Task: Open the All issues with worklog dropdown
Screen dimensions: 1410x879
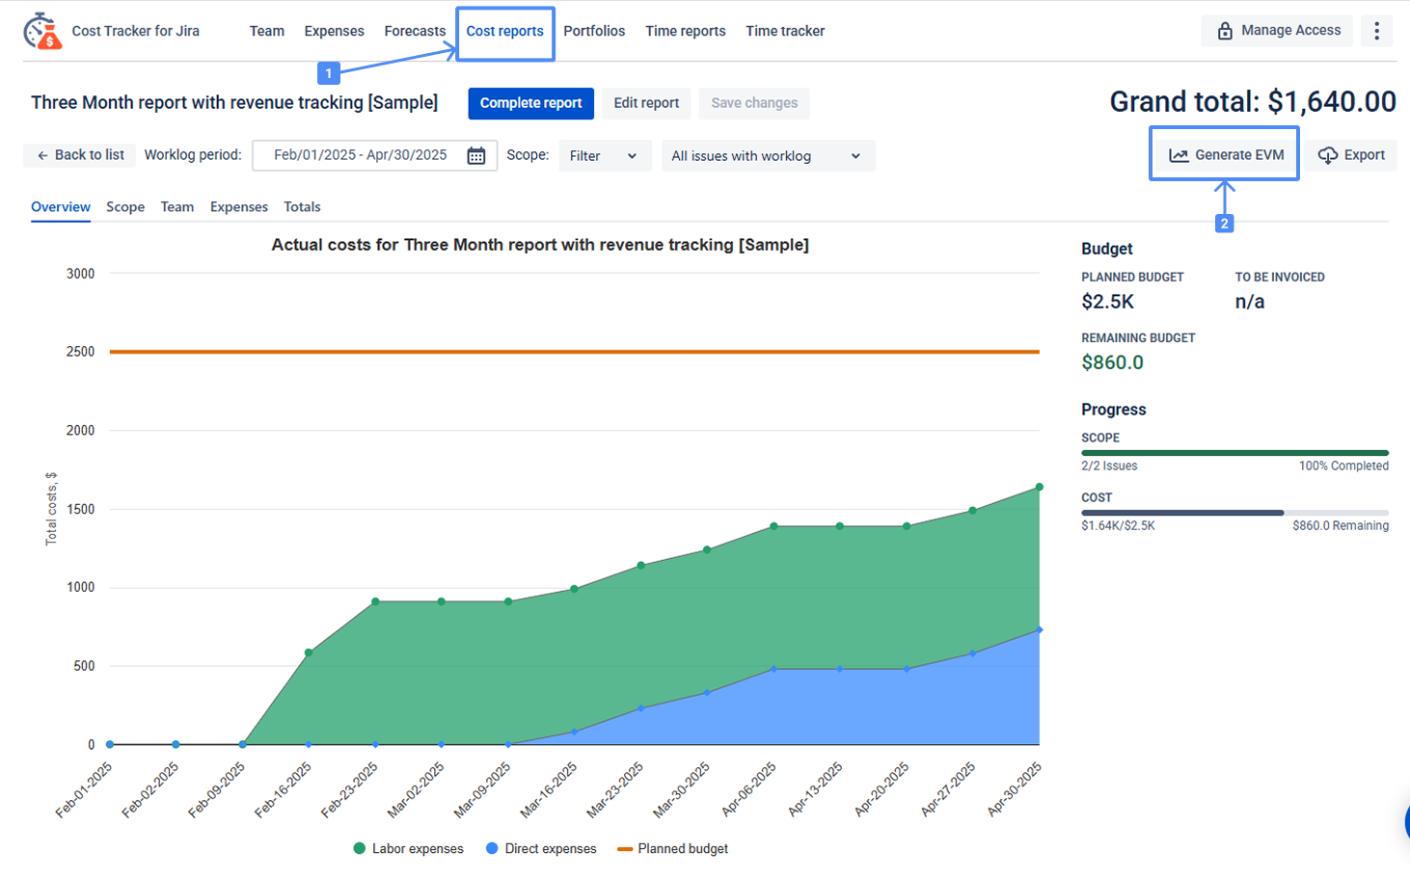Action: 767,156
